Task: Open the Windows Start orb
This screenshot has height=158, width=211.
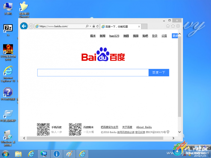Action: coord(6,154)
